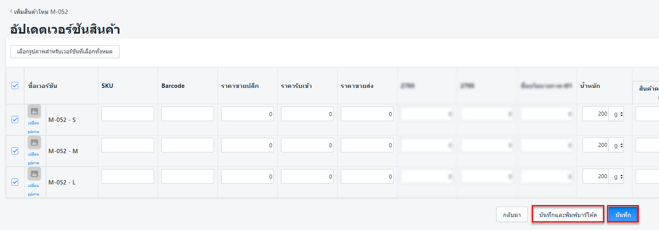This screenshot has height=230, width=659.
Task: Click เปลี่ยนรูปภาพ link for M-052 - S
Action: (x=33, y=127)
